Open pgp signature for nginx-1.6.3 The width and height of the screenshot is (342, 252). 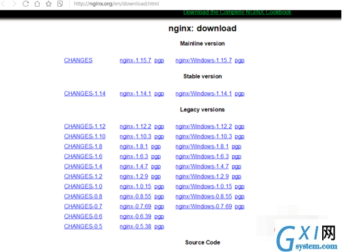[x=156, y=156]
